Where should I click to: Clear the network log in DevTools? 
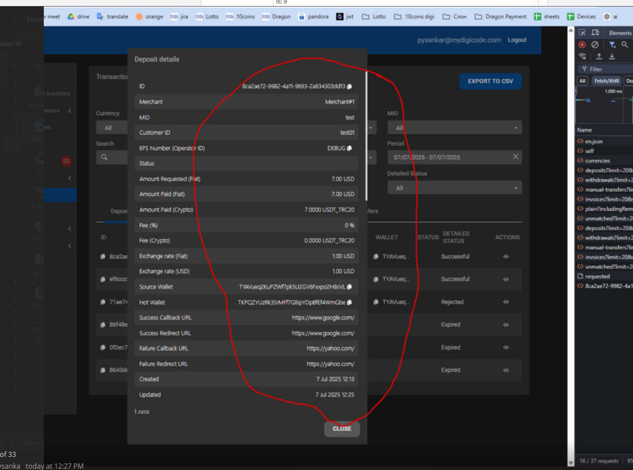(595, 45)
